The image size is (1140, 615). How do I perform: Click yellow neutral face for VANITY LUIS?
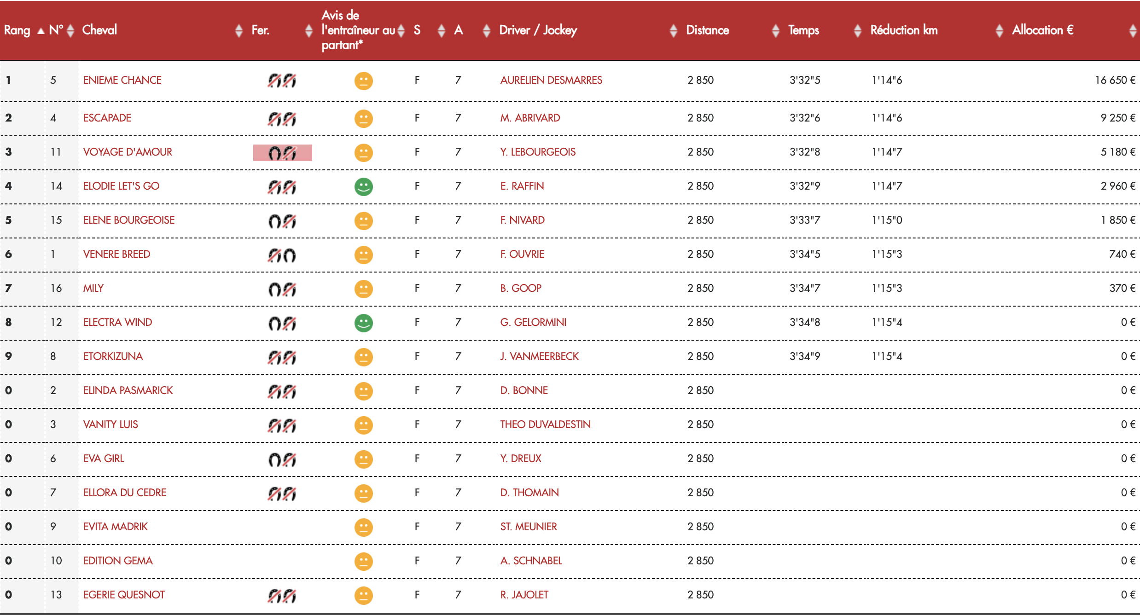pyautogui.click(x=364, y=425)
